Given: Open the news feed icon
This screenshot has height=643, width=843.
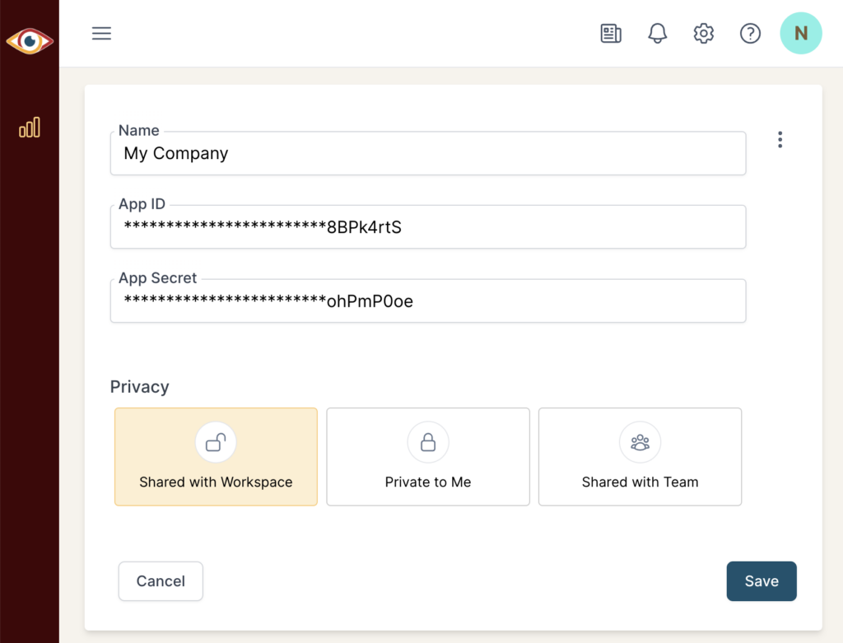Looking at the screenshot, I should (610, 33).
